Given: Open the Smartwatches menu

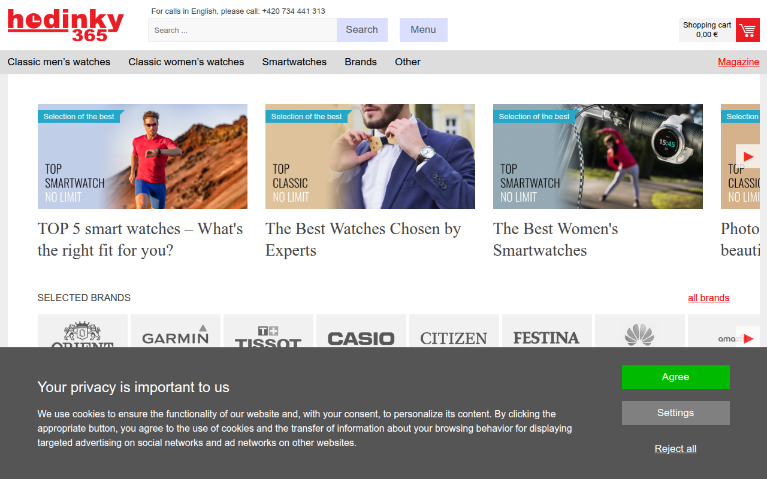Looking at the screenshot, I should (x=294, y=62).
